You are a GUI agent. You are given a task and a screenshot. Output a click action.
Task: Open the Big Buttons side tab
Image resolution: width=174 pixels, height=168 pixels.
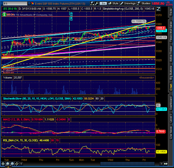point(171,72)
